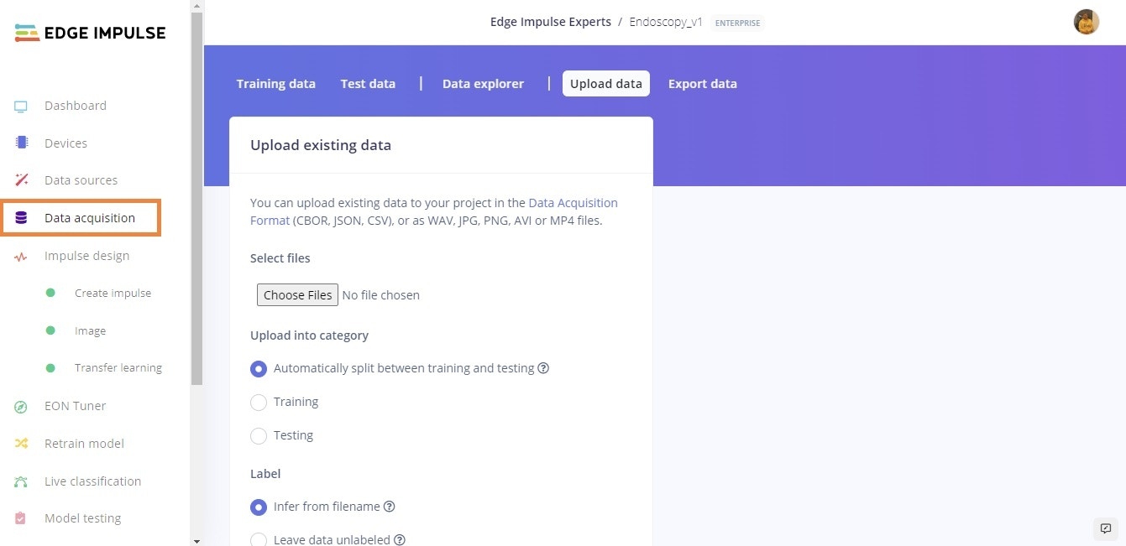Screen dimensions: 1126x546
Task: Open the user profile avatar
Action: click(1087, 22)
